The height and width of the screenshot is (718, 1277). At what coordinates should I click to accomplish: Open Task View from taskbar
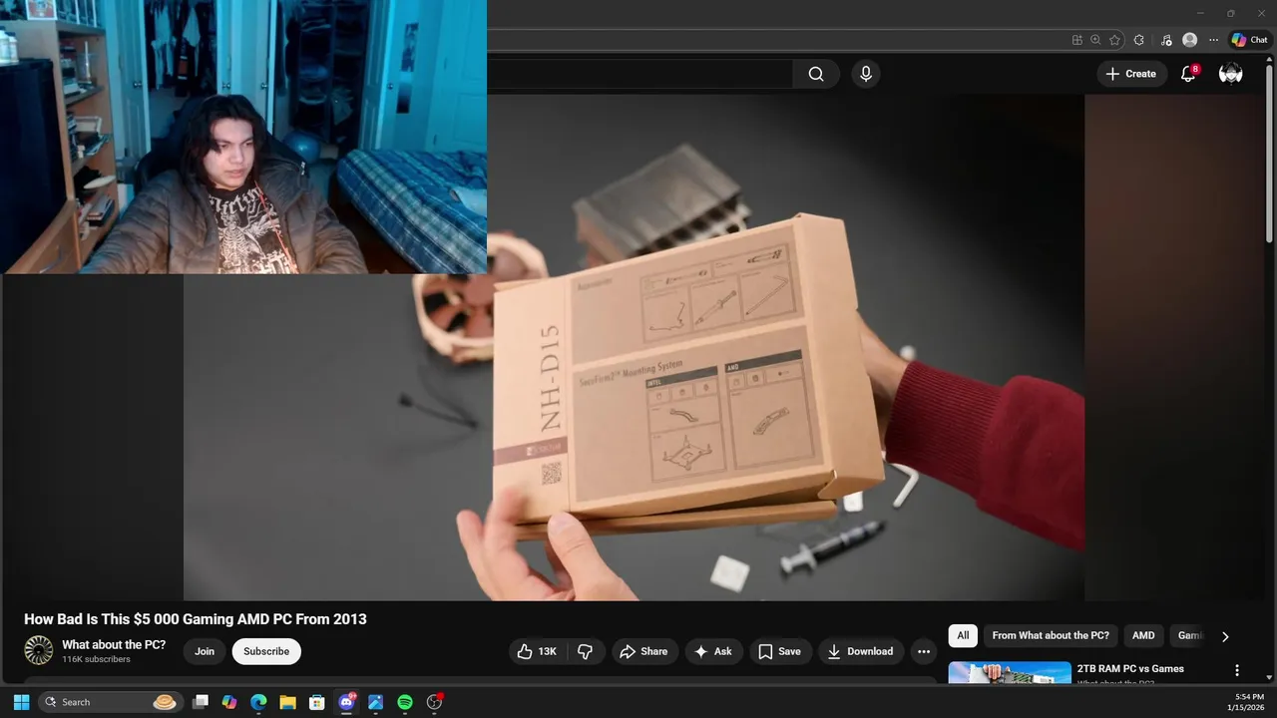(201, 702)
